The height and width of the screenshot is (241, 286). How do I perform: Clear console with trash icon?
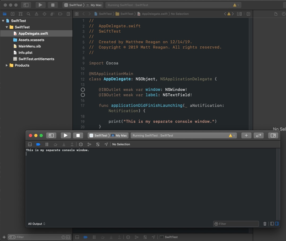(265, 224)
